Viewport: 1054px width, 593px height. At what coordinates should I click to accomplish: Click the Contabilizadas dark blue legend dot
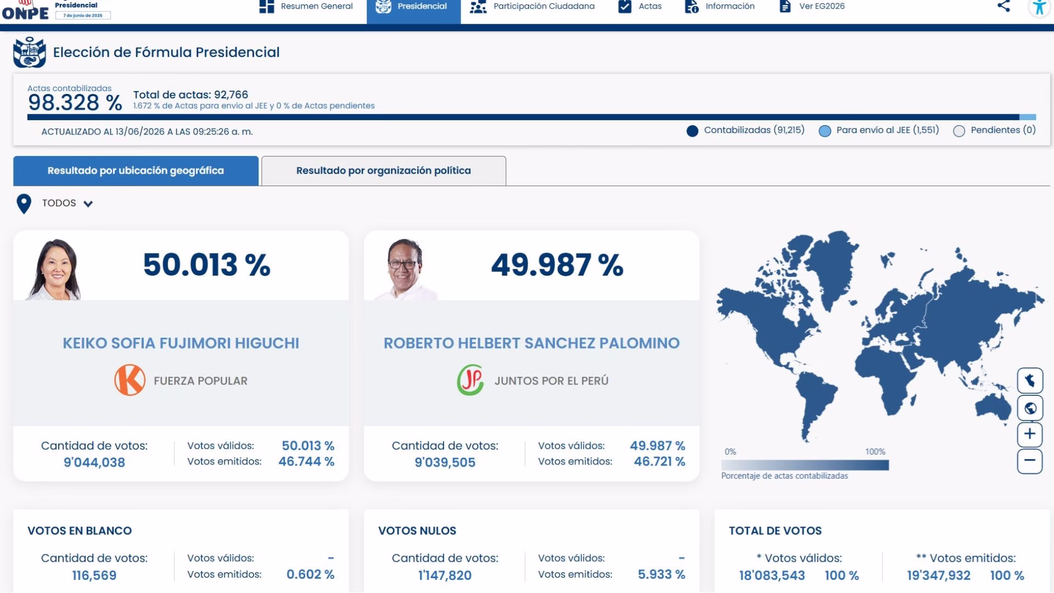pos(692,131)
